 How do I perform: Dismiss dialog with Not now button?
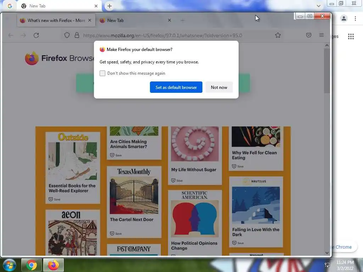tap(219, 87)
